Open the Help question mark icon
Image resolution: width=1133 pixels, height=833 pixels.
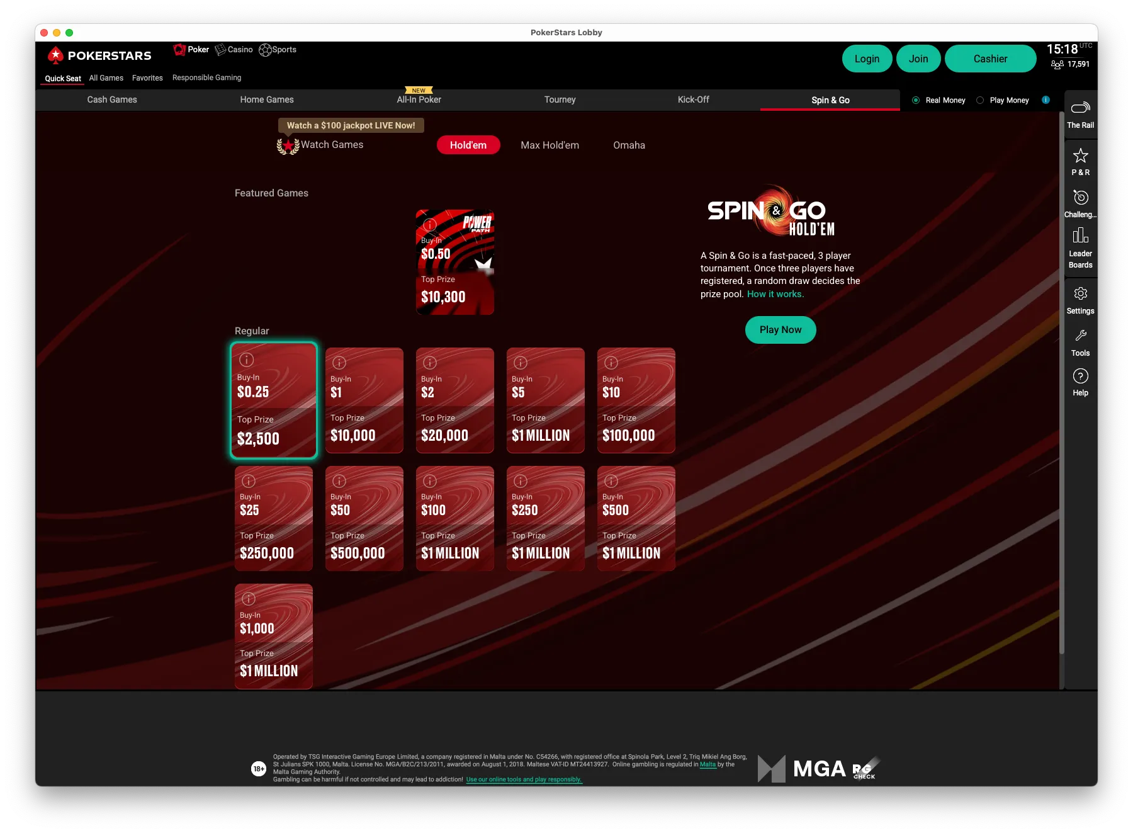tap(1080, 377)
